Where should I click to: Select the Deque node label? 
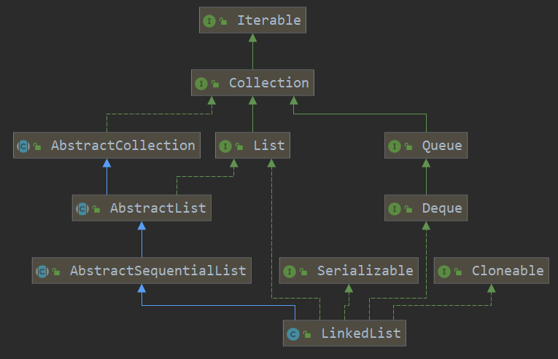click(x=441, y=208)
